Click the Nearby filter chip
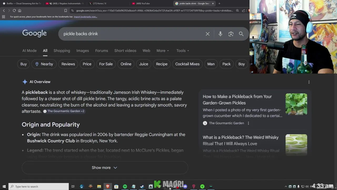Viewport: 337px width, 190px height. coord(44,64)
